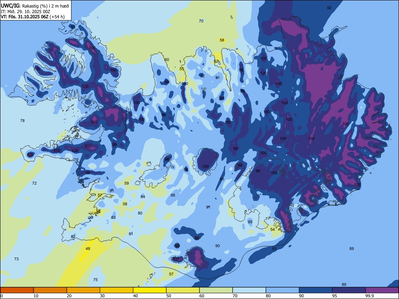Click the humidity value '55' on the map
Screen dimensions: 399x299
pos(182,69)
